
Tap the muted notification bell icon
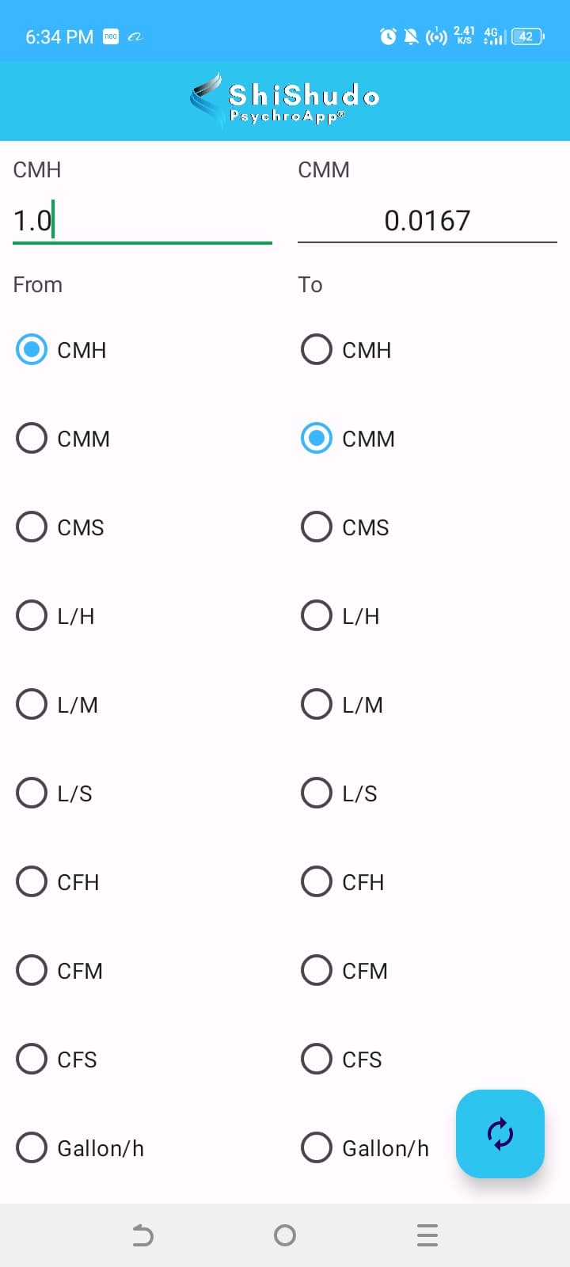(411, 36)
